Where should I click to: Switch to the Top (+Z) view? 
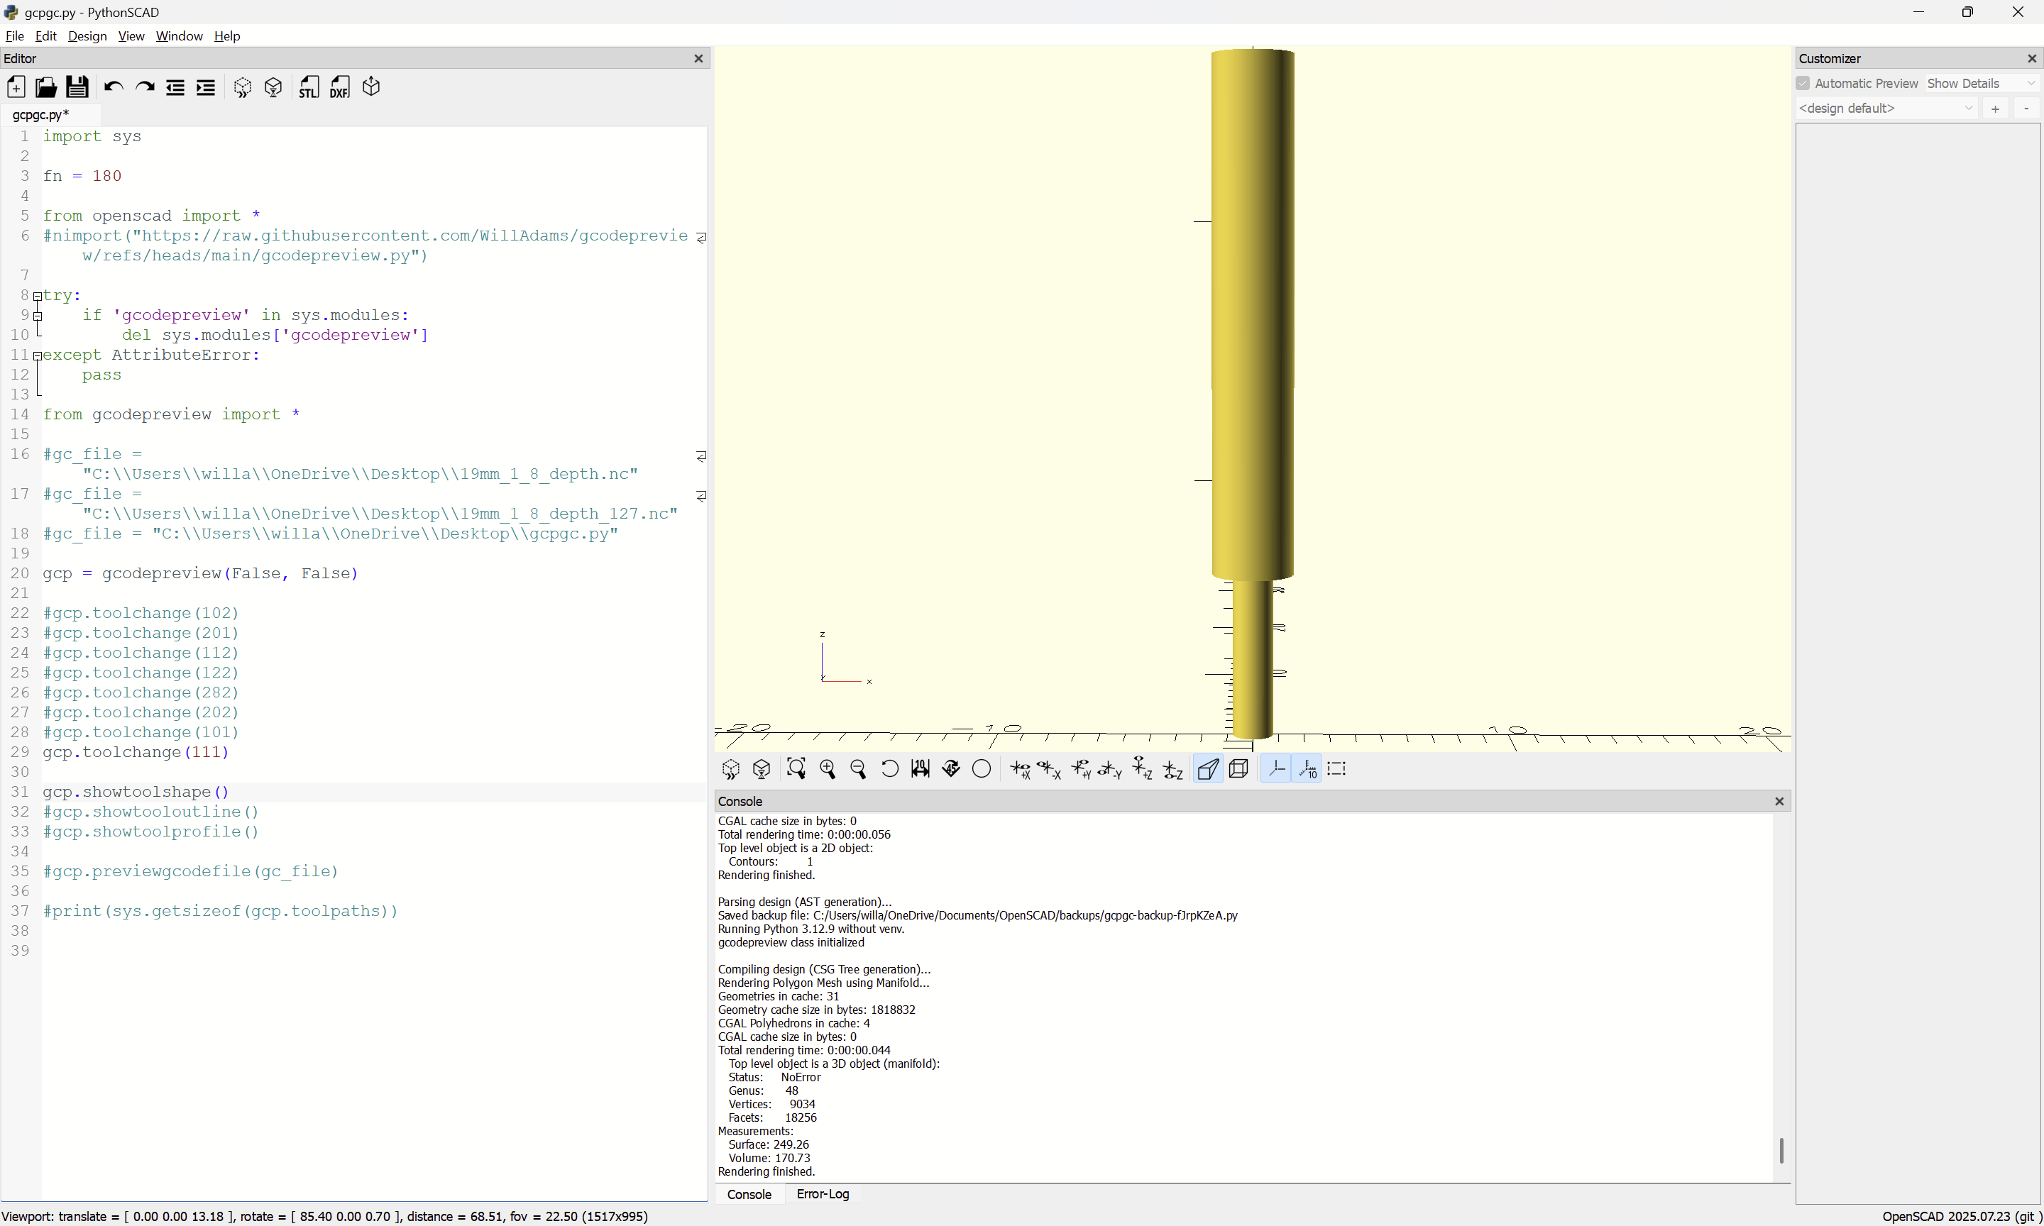[1141, 769]
